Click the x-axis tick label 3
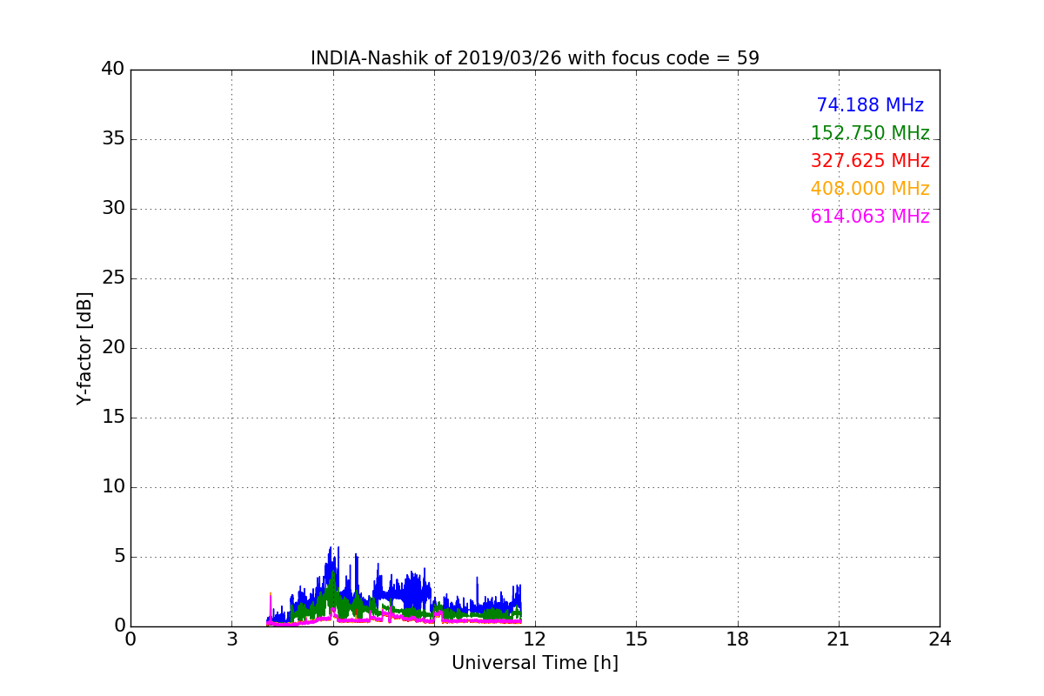 click(x=231, y=639)
